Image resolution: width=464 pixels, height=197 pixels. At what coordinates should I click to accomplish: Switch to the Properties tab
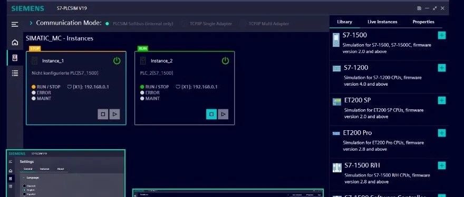coord(423,22)
